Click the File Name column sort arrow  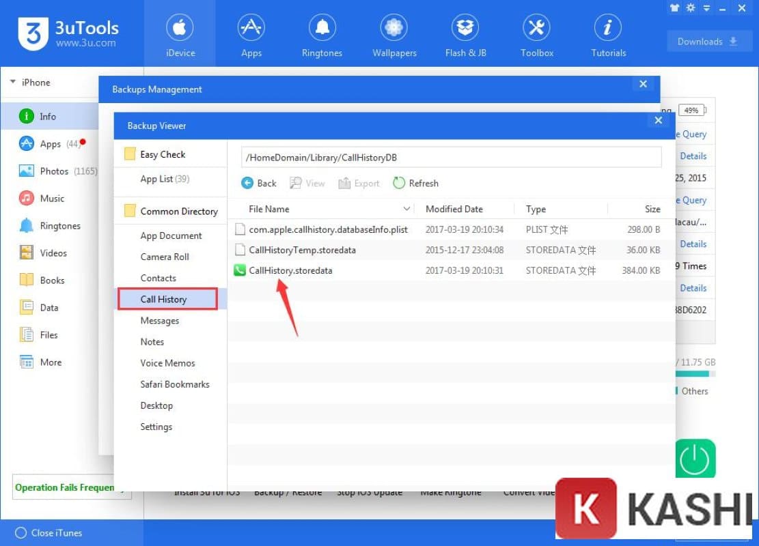click(407, 209)
